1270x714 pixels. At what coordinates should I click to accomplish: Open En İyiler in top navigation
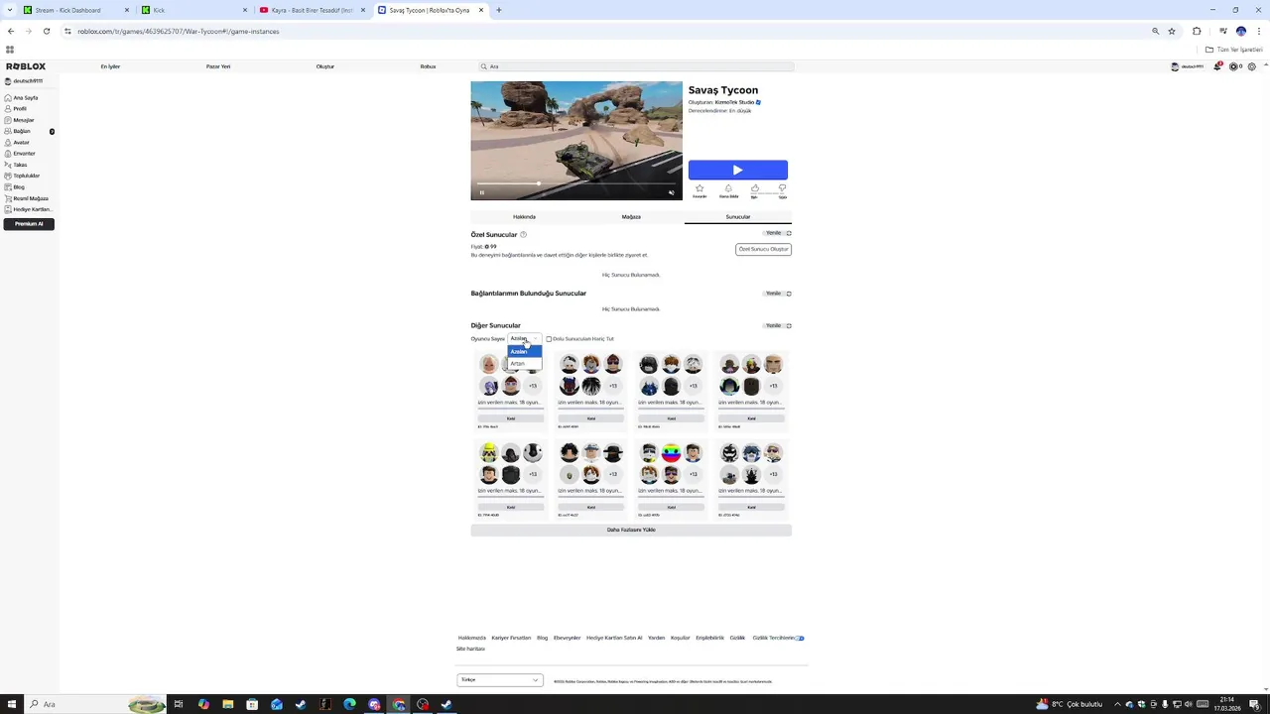coord(110,66)
